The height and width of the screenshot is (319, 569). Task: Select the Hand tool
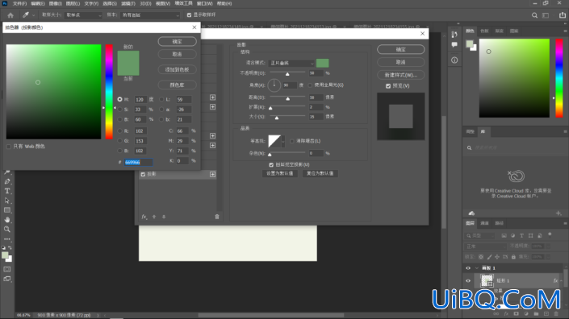click(x=7, y=219)
